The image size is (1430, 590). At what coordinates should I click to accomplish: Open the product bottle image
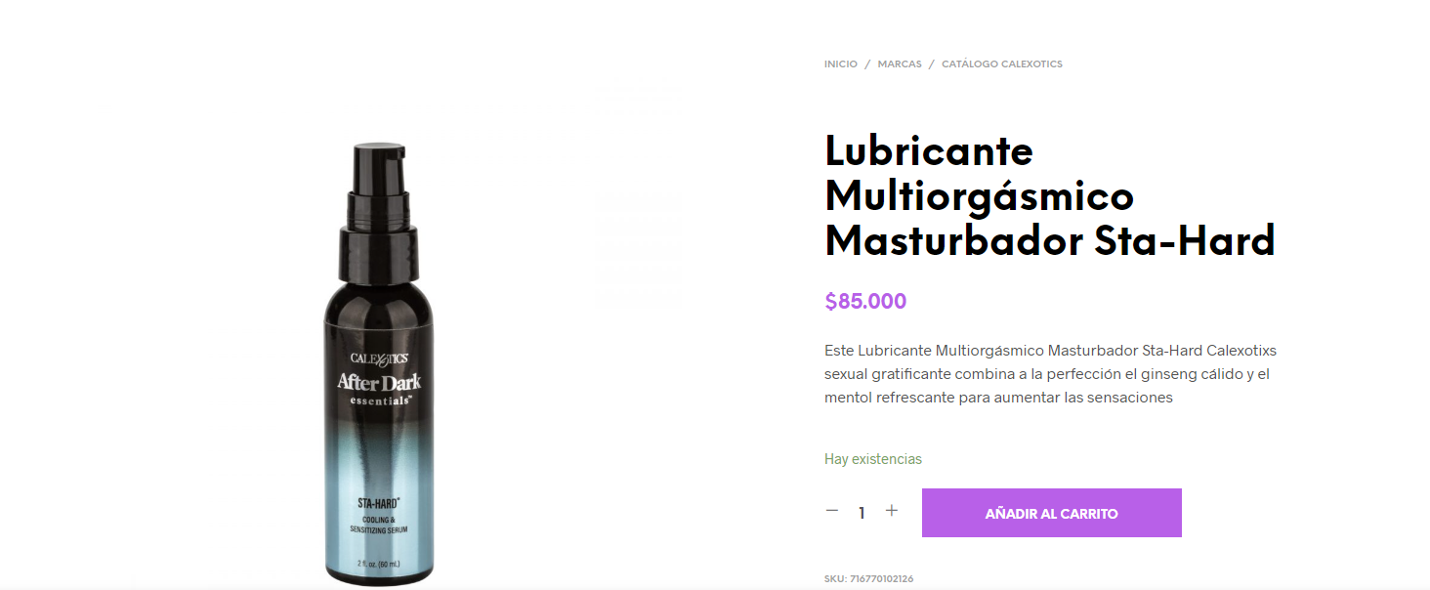coord(378,363)
